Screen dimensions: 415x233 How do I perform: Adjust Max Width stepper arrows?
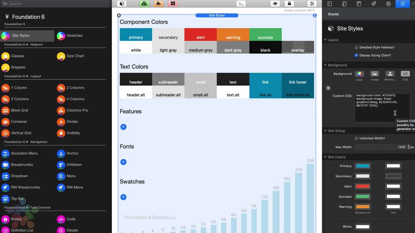(x=409, y=147)
